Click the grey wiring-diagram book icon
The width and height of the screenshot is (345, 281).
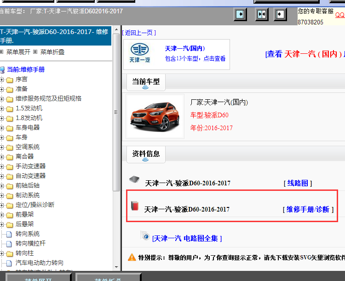tap(134, 179)
